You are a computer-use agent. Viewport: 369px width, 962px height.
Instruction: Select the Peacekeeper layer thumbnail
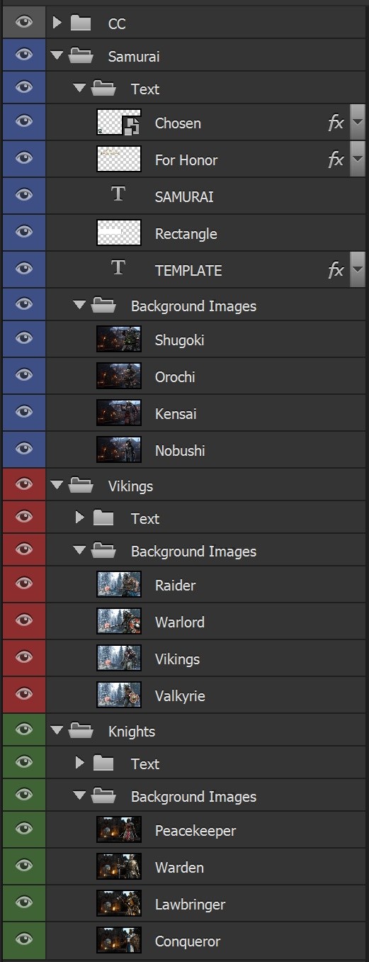(119, 830)
